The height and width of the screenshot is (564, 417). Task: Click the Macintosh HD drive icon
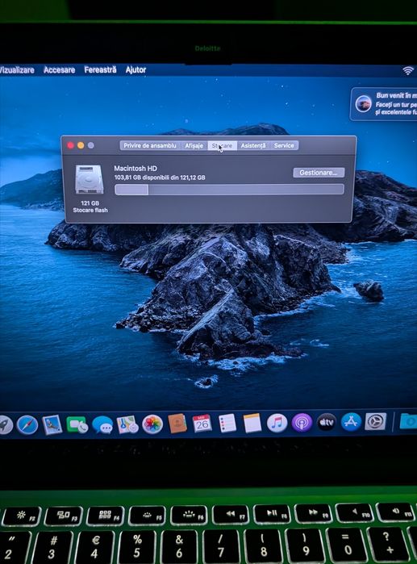pos(90,179)
